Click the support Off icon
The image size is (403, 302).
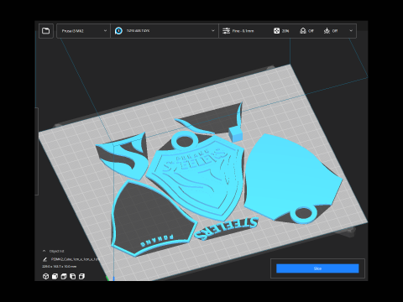pyautogui.click(x=303, y=31)
